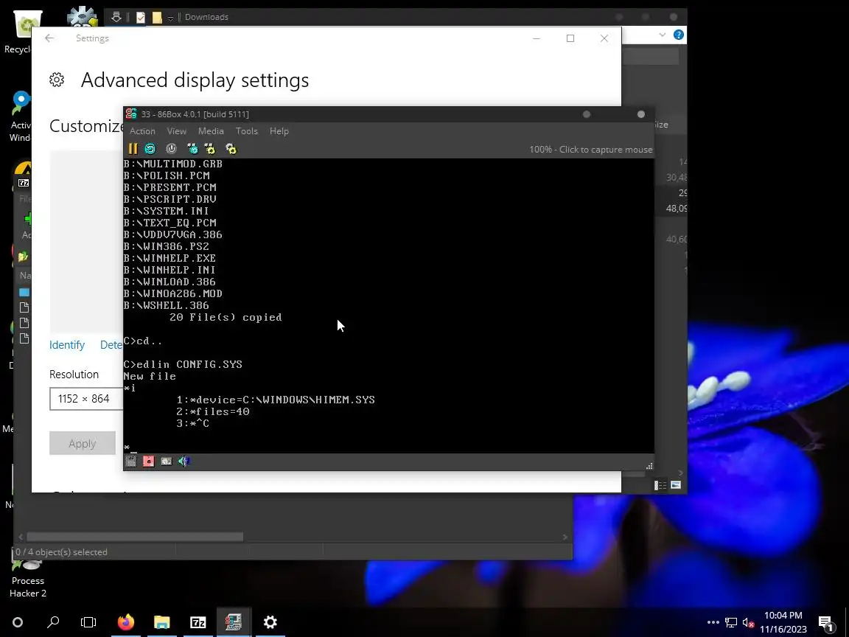The width and height of the screenshot is (849, 637).
Task: Open the Help menu in 86Box
Action: pos(279,131)
